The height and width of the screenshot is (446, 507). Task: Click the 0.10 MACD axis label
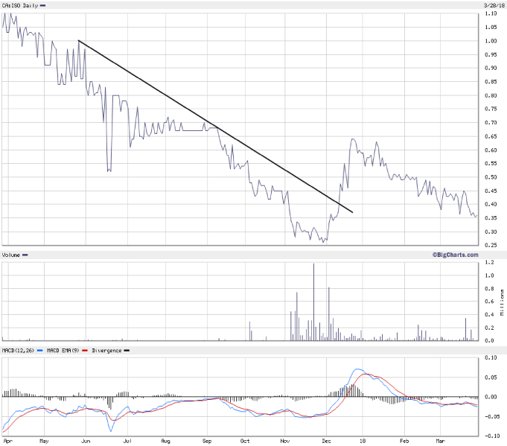point(491,357)
